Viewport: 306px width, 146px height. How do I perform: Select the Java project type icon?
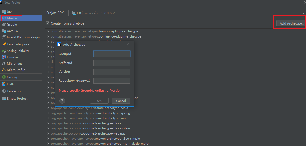point(4,12)
